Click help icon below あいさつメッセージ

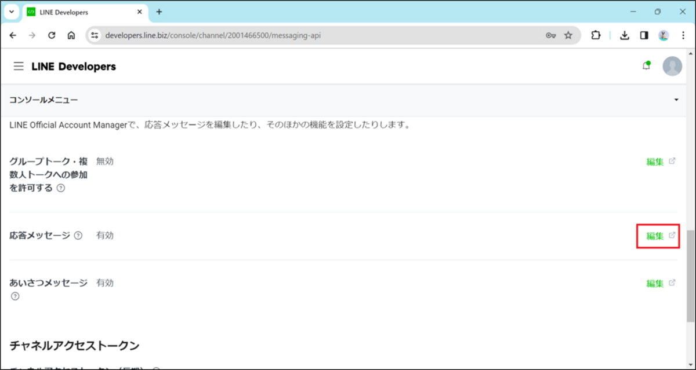[15, 296]
